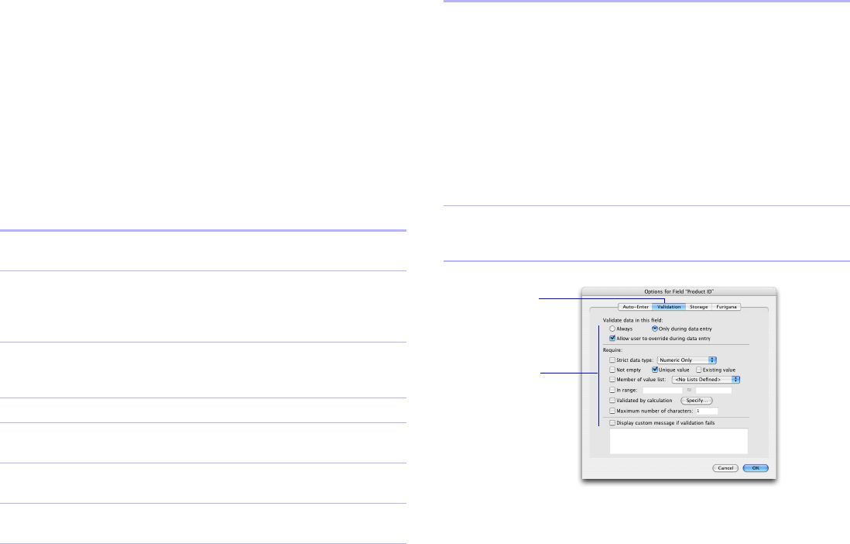
Task: Click the custom message text area
Action: (x=679, y=441)
